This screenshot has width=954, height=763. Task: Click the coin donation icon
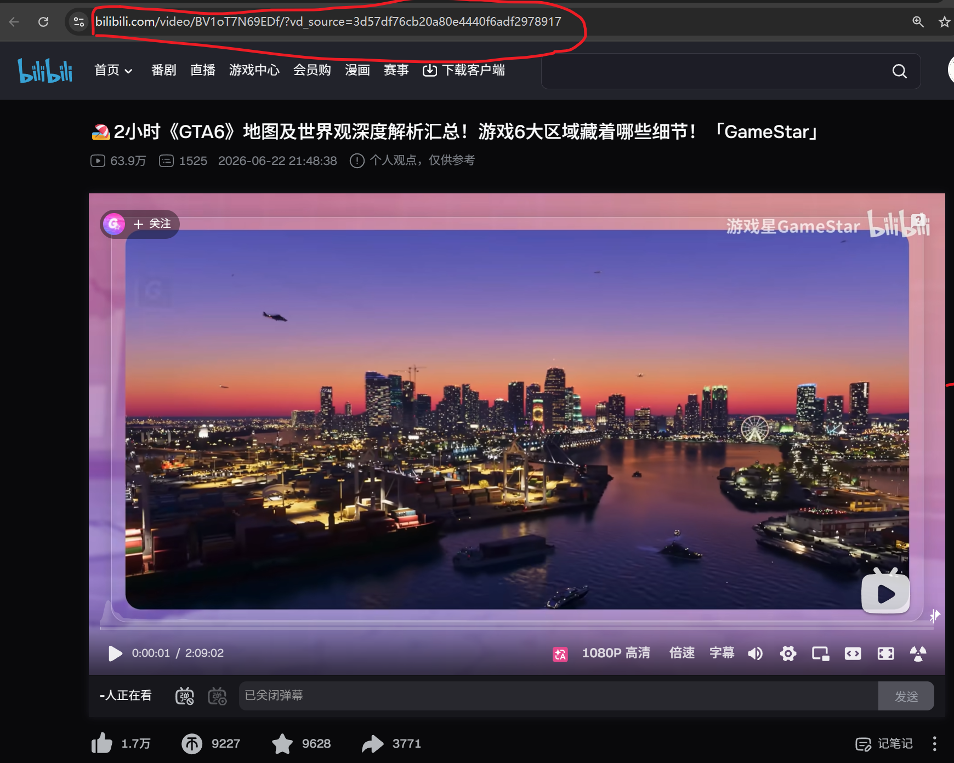coord(192,743)
